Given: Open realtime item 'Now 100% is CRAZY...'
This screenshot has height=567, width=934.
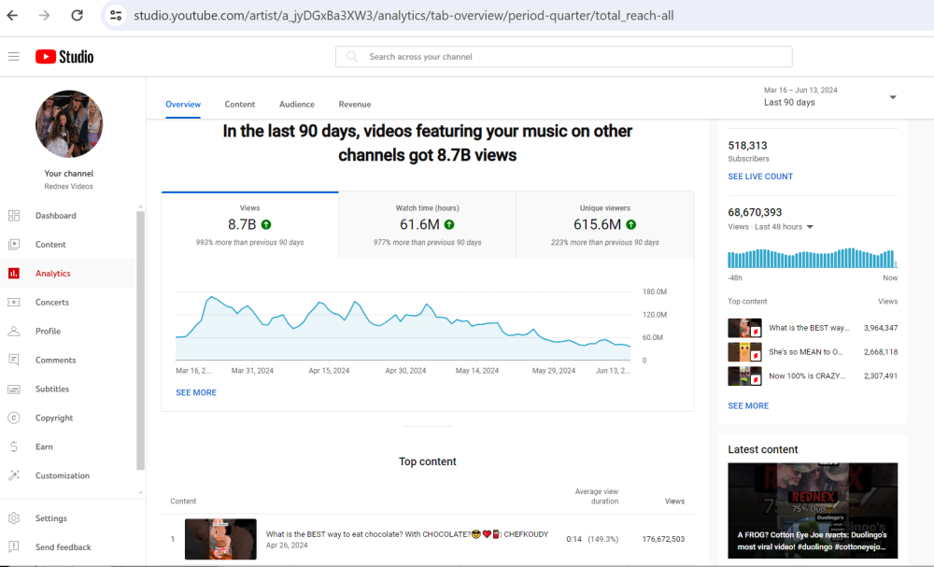Looking at the screenshot, I should pyautogui.click(x=807, y=376).
